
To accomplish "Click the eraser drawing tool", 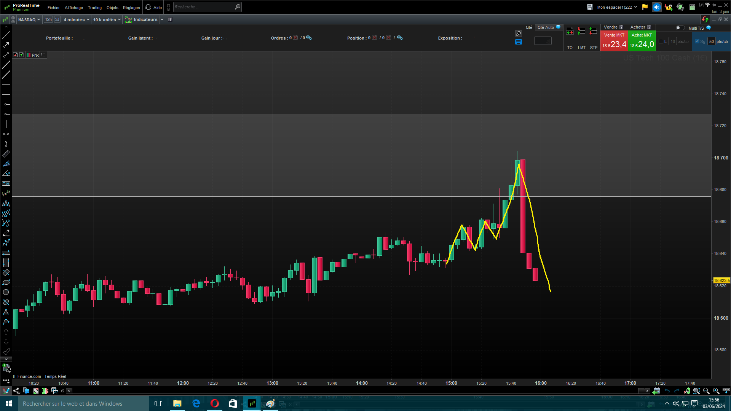I will pos(6,233).
